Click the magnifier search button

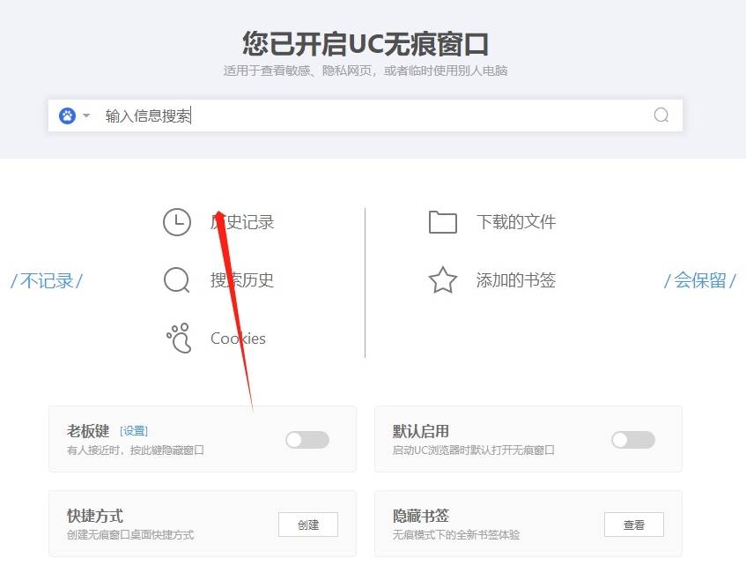[661, 115]
